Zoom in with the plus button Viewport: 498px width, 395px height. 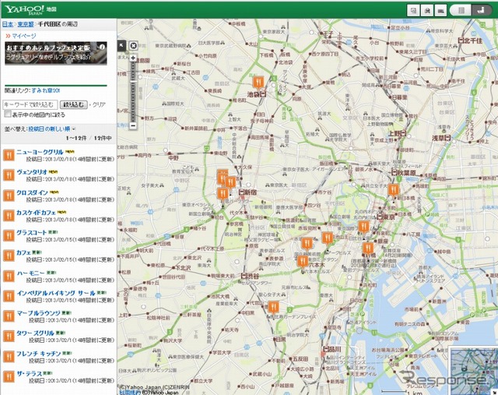133,58
